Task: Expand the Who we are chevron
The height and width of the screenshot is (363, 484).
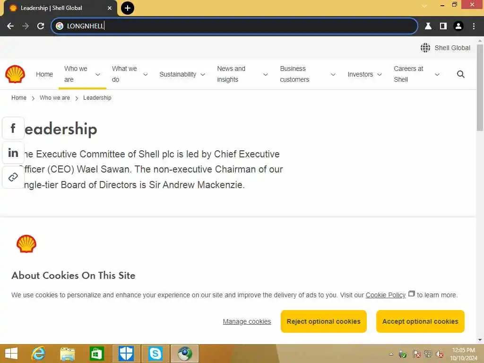Action: [97, 74]
